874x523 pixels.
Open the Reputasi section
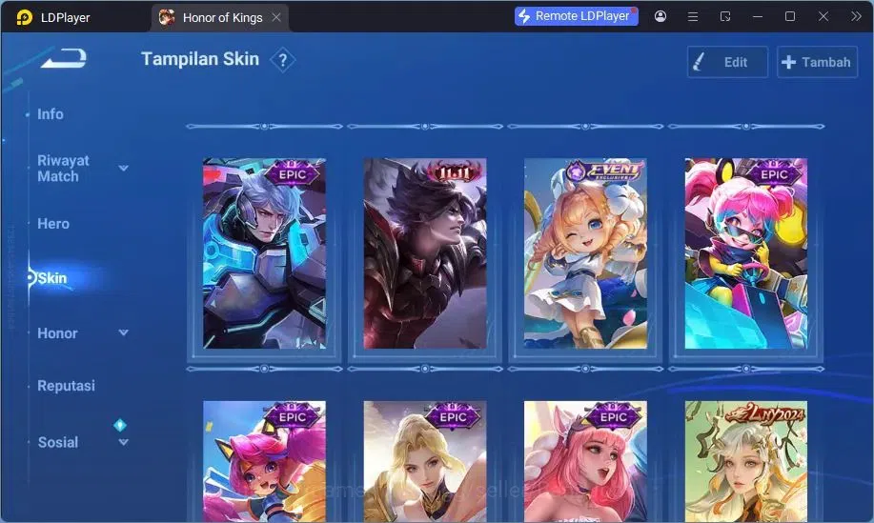(x=67, y=386)
